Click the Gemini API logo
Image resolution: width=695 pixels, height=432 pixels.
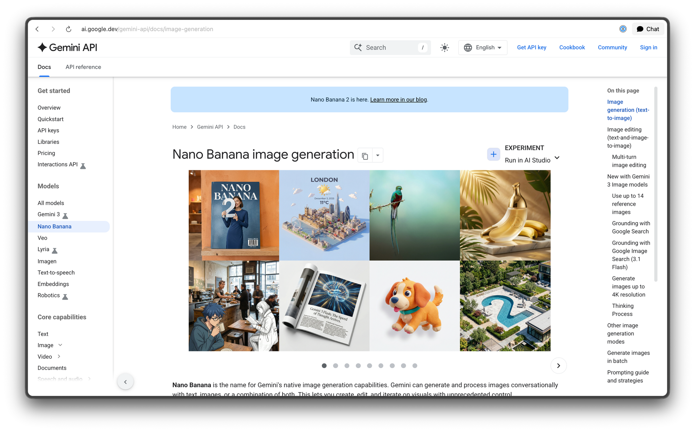tap(67, 48)
